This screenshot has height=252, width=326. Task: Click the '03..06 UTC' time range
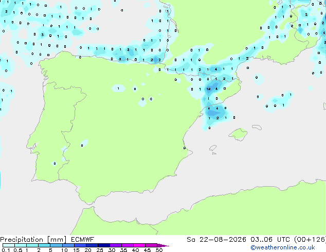tap(270, 240)
